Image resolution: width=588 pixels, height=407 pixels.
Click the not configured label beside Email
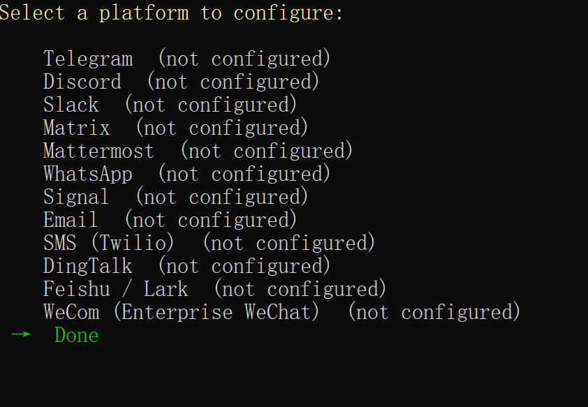click(211, 221)
